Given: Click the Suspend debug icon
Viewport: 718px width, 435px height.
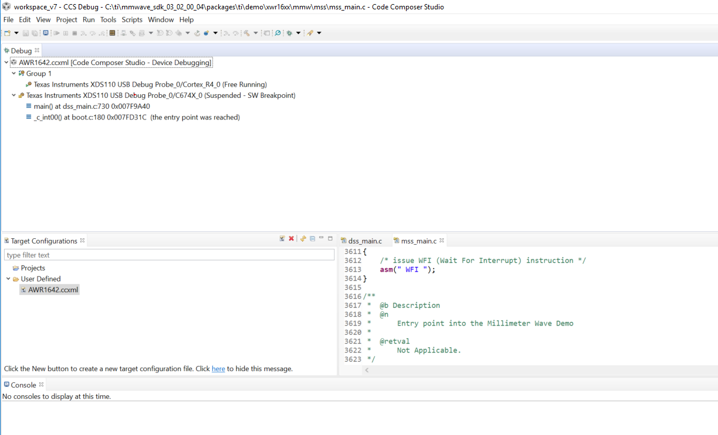Looking at the screenshot, I should click(66, 33).
